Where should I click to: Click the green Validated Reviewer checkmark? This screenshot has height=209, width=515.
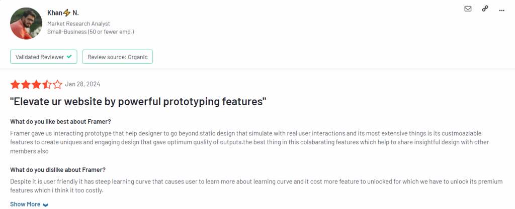(69, 57)
